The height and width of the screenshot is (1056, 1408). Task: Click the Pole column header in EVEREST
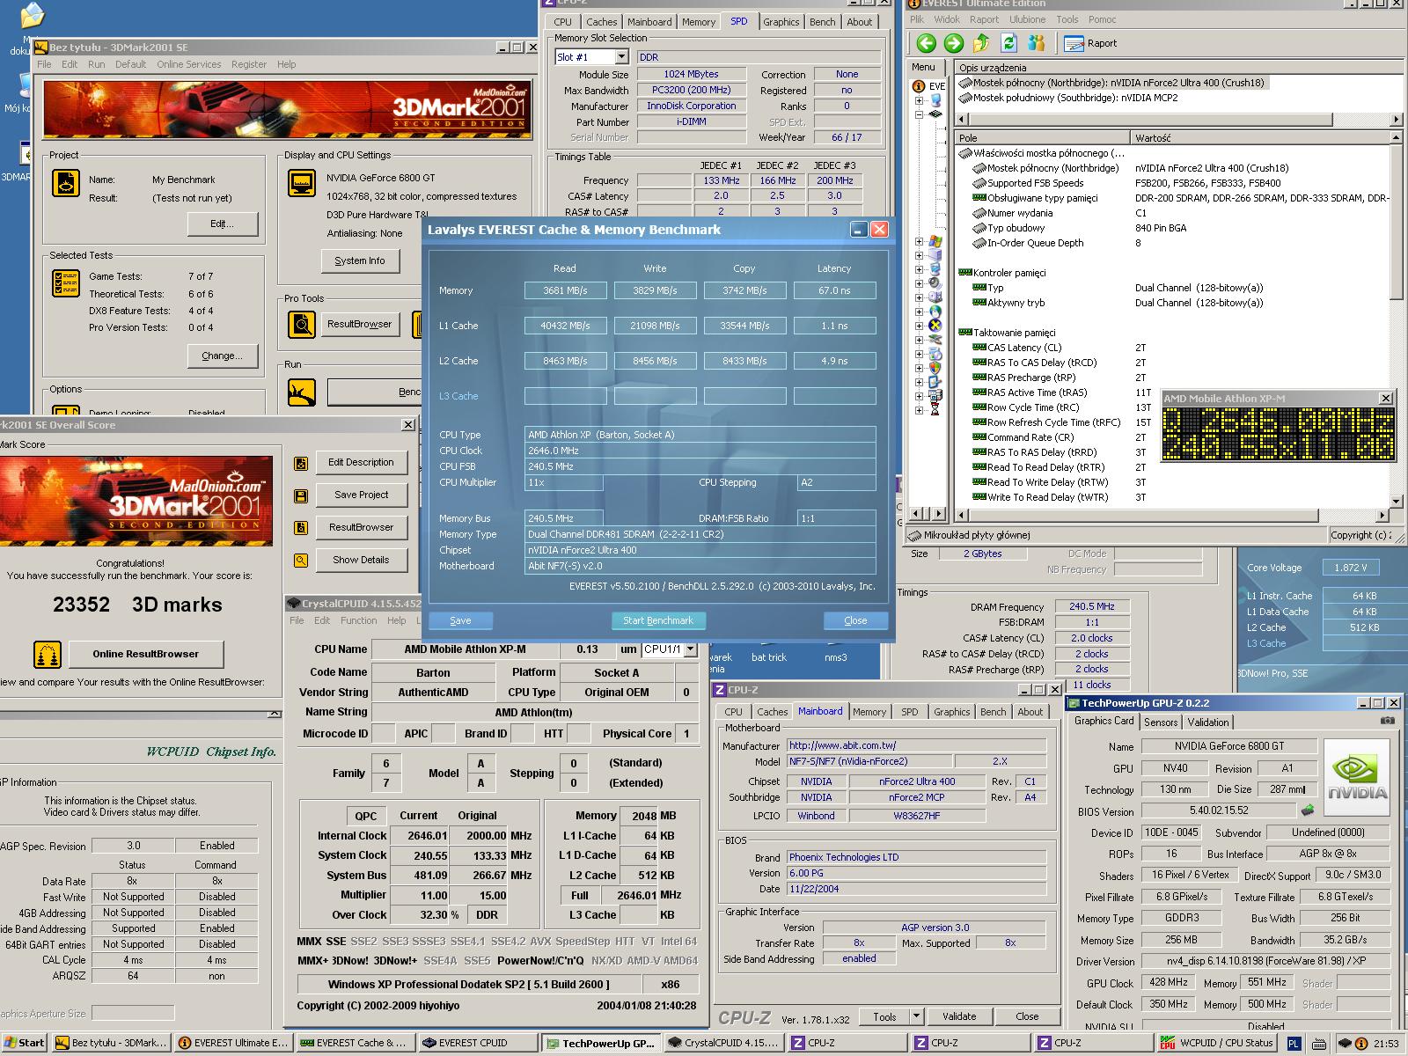click(x=1044, y=137)
